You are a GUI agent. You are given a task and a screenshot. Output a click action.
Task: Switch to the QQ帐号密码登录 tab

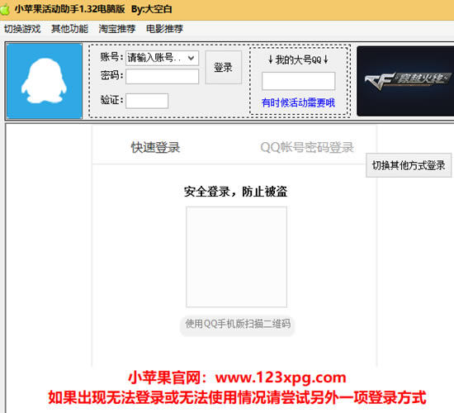pyautogui.click(x=307, y=147)
